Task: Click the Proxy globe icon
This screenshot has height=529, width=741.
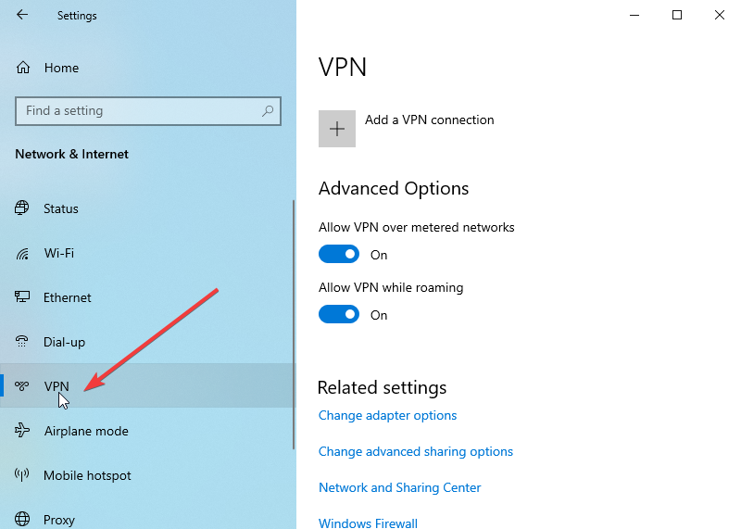Action: 23,520
